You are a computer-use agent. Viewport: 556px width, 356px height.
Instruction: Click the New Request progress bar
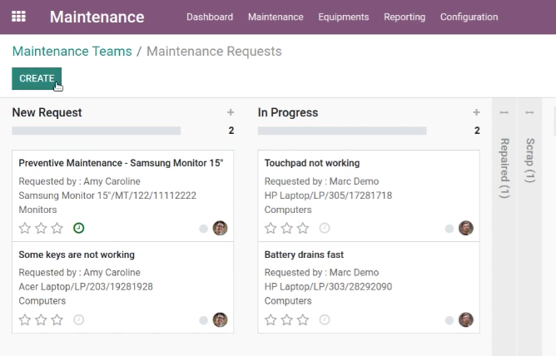point(96,131)
